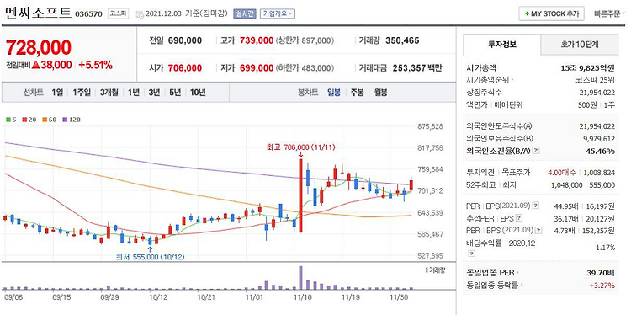Image resolution: width=631 pixels, height=315 pixels.
Task: Click the help icon beside PER EPS(2021.09)
Action: coord(536,206)
